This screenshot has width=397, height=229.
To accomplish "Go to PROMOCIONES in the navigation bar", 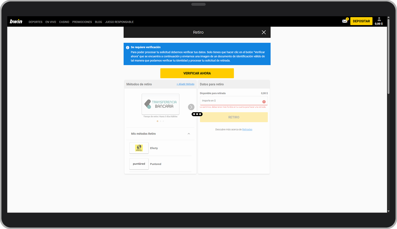I will [x=82, y=22].
